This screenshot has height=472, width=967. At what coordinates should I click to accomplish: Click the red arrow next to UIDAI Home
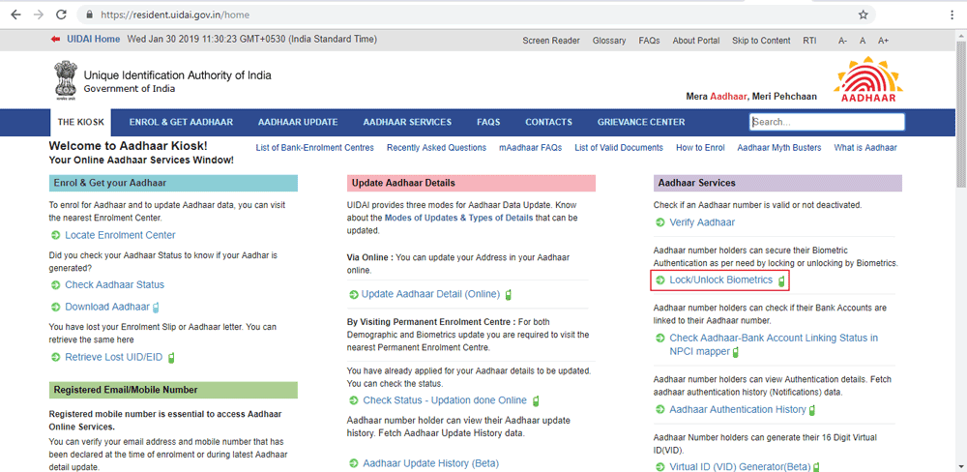tap(56, 40)
